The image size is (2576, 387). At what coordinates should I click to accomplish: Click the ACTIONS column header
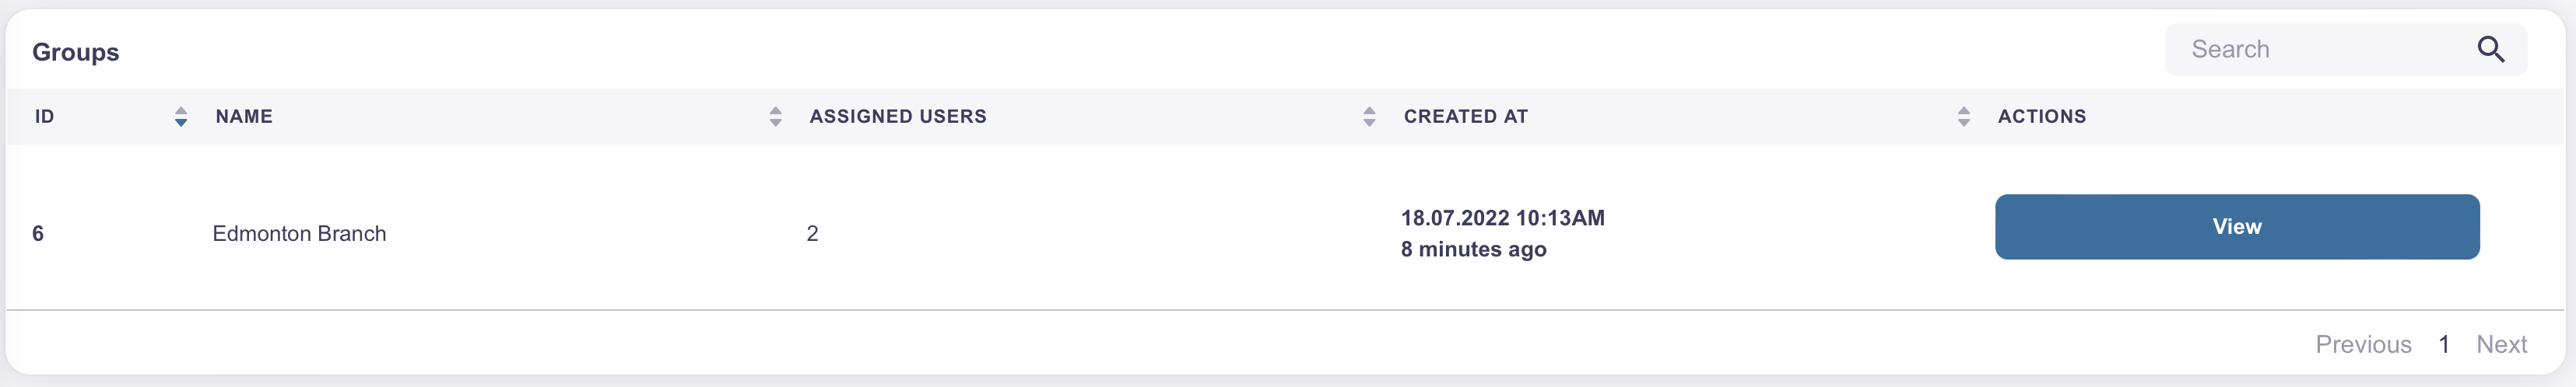2041,117
